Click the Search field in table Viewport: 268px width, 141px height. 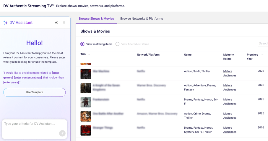(263, 44)
